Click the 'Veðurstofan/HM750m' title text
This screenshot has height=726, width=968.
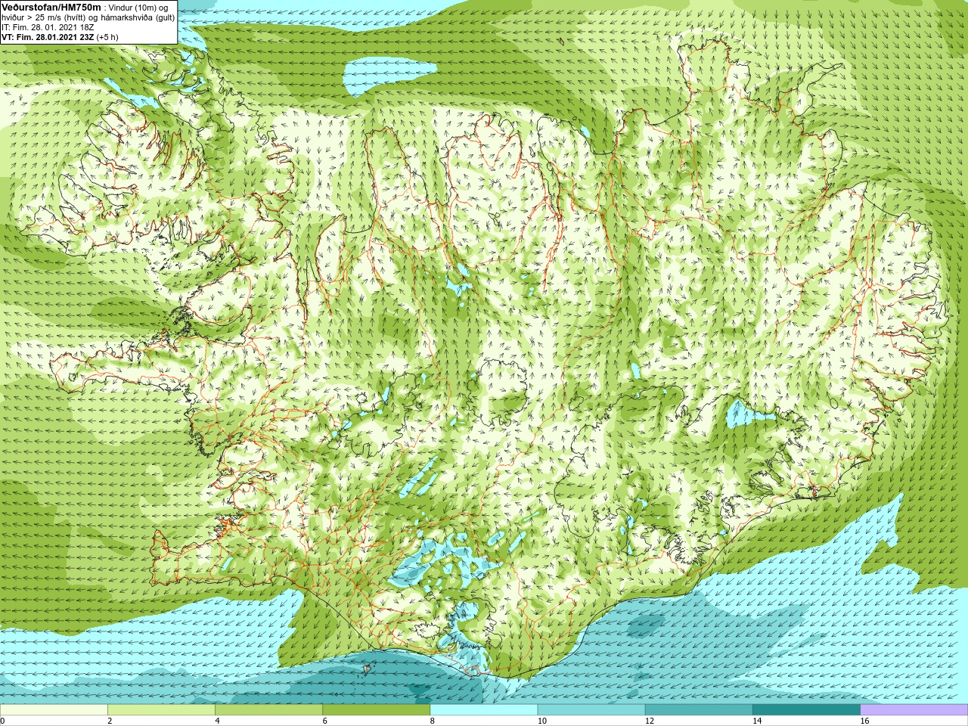click(51, 7)
